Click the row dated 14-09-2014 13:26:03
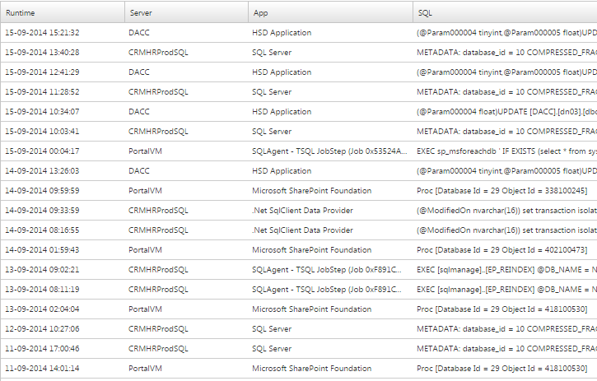This screenshot has height=381, width=597. point(298,171)
